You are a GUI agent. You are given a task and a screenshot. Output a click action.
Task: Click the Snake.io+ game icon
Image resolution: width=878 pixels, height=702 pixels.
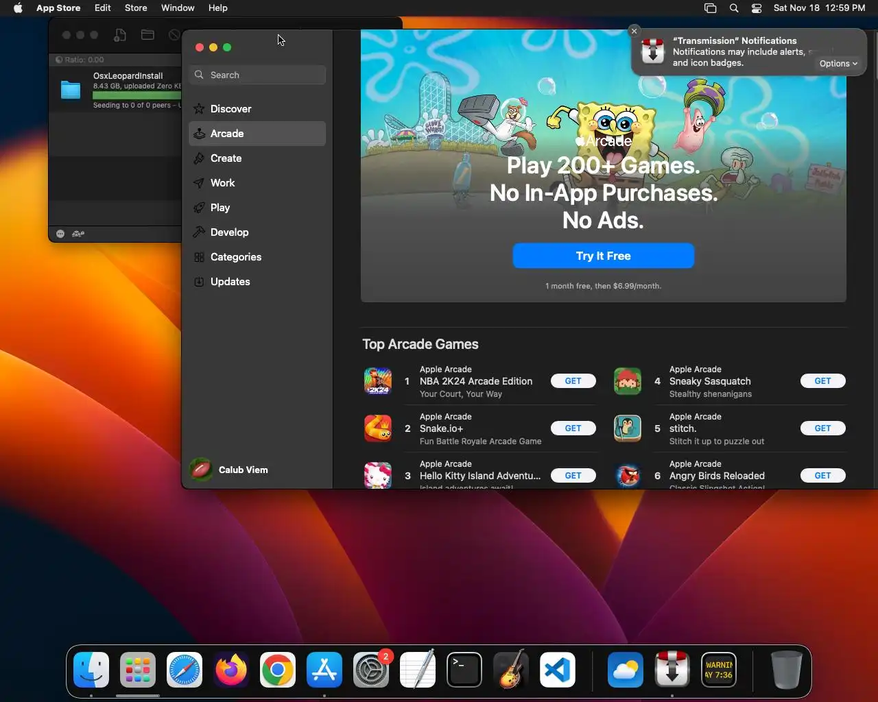(x=378, y=428)
